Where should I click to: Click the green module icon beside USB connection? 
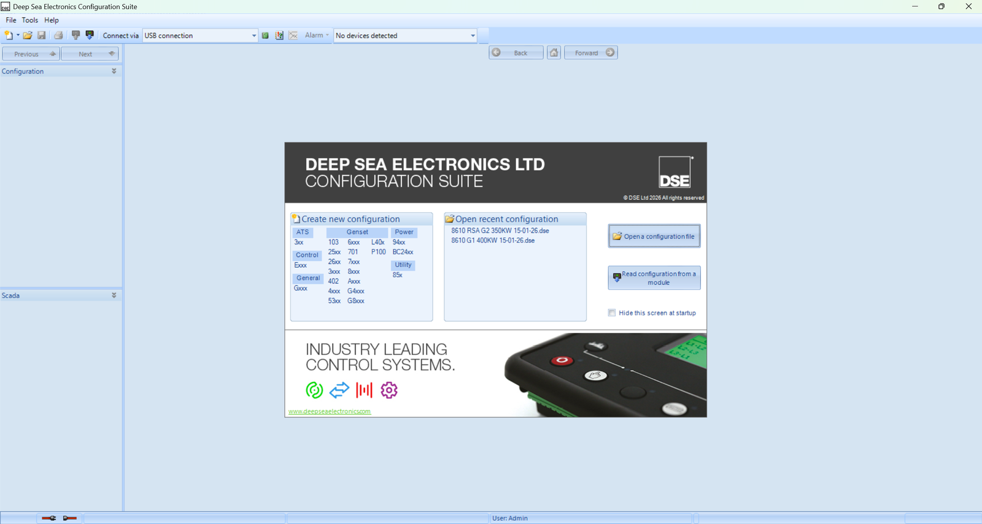click(x=265, y=36)
